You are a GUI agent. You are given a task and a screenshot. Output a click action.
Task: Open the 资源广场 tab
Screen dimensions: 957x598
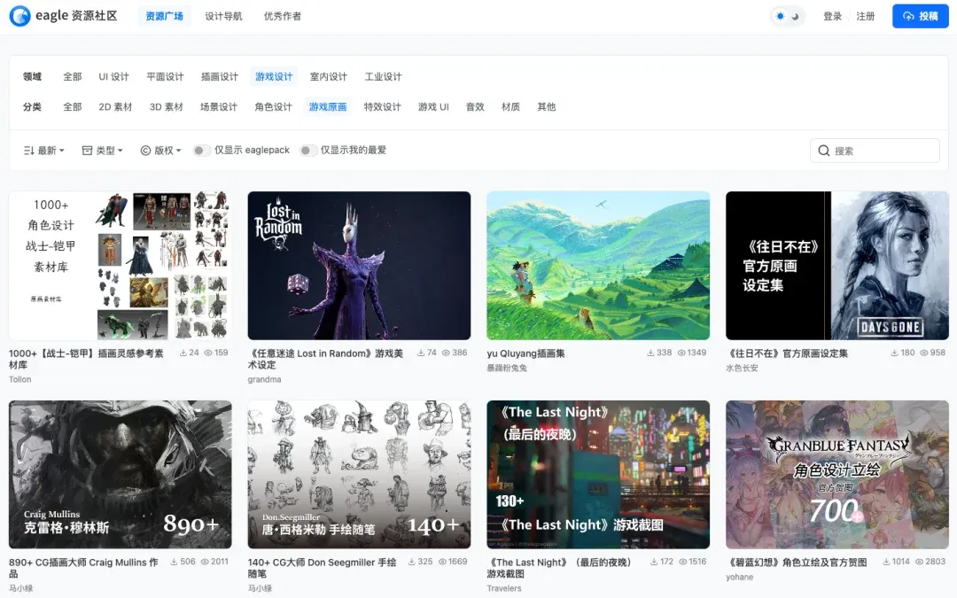[x=164, y=16]
